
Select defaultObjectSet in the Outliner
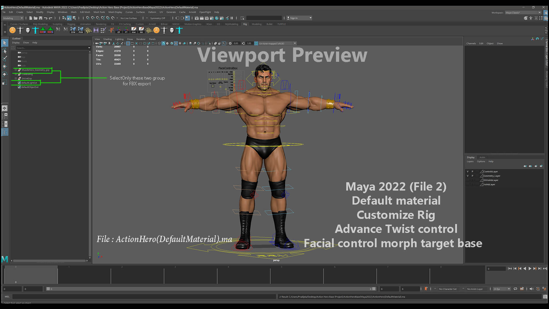[x=30, y=87]
